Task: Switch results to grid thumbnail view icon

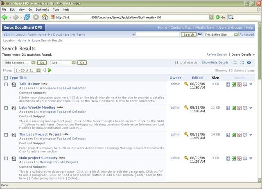Action: pyautogui.click(x=242, y=63)
